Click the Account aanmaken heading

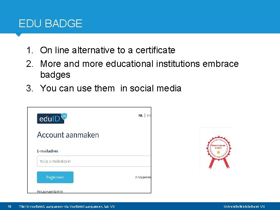pyautogui.click(x=68, y=135)
